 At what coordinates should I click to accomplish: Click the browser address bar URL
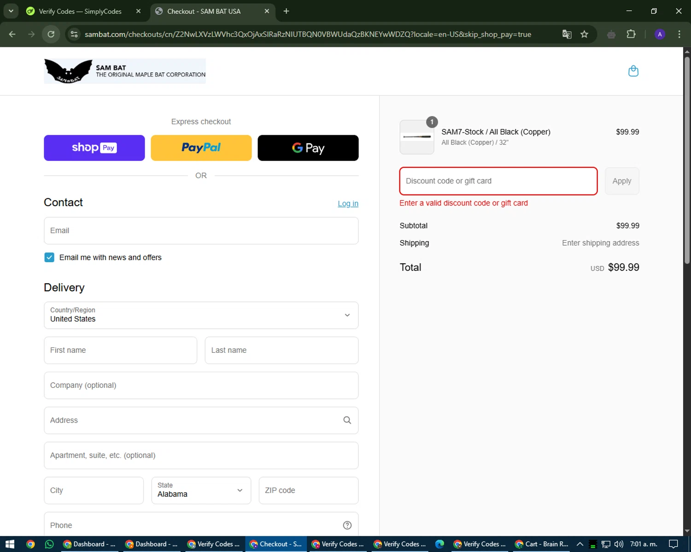tap(308, 34)
